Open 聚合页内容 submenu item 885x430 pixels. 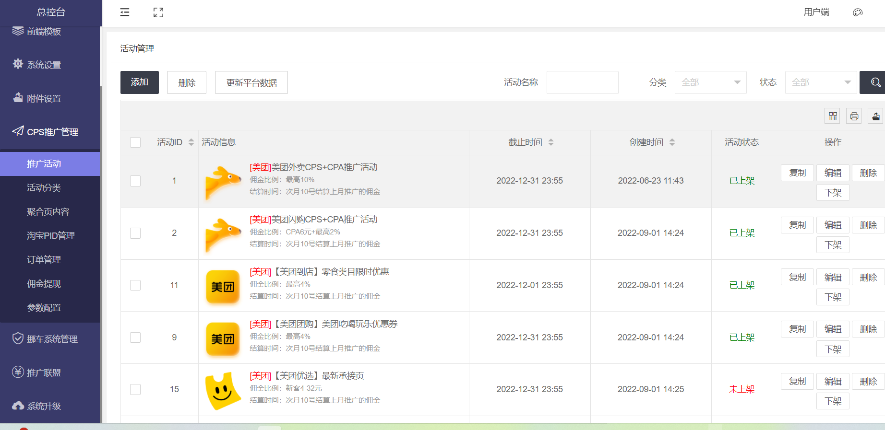coord(50,212)
